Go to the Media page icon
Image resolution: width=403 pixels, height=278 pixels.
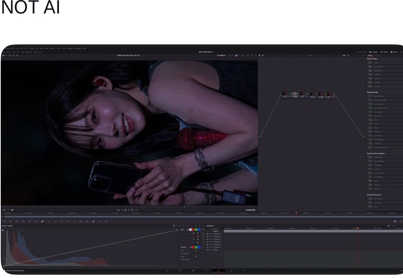pyautogui.click(x=167, y=270)
